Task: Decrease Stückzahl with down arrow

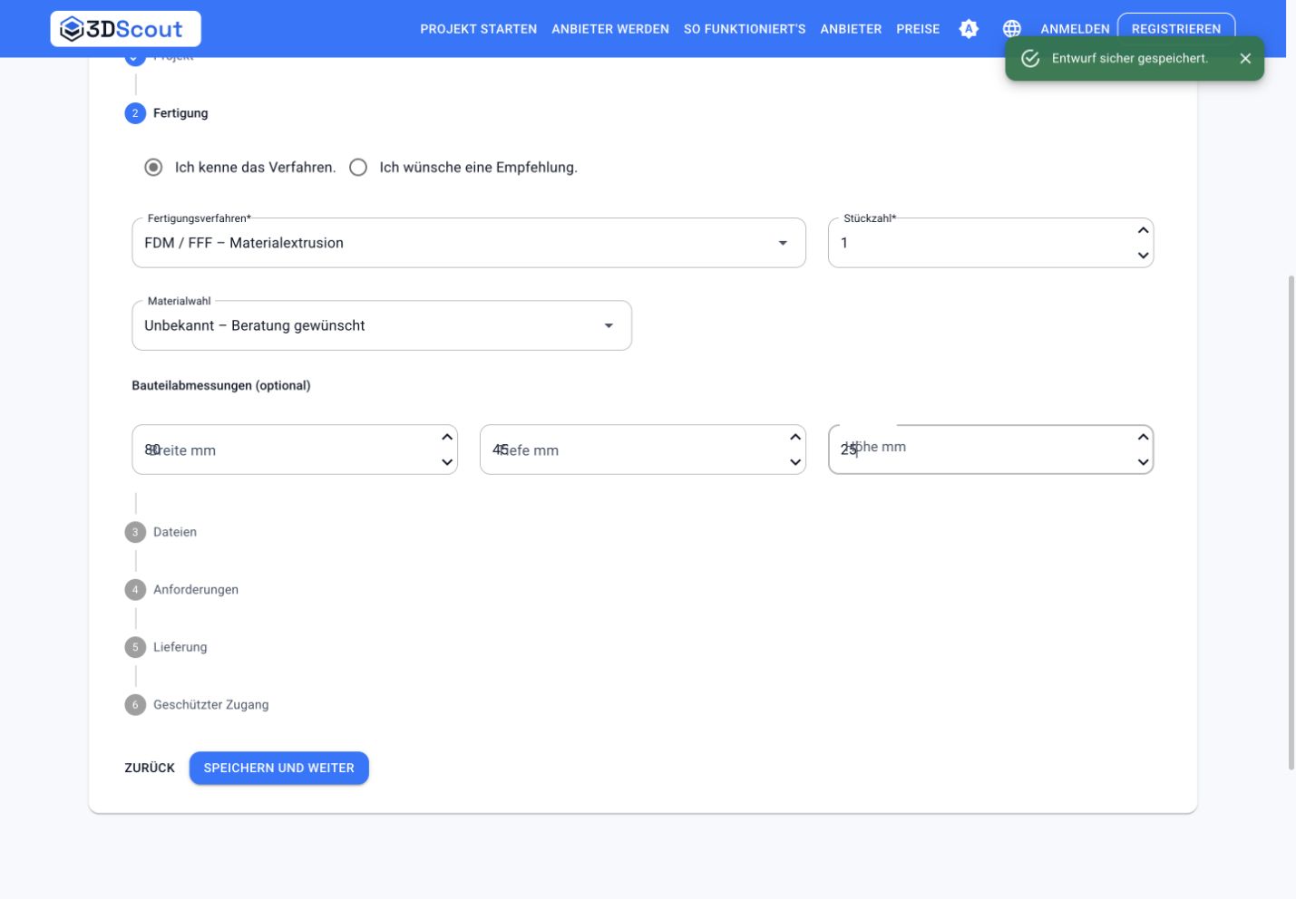Action: point(1143,256)
